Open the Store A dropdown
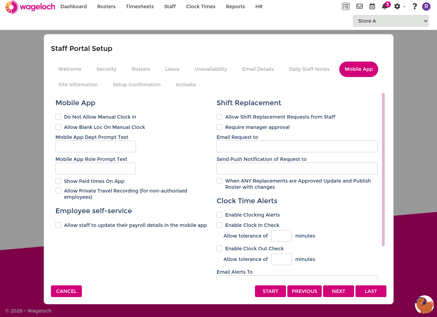The image size is (437, 317). click(391, 21)
